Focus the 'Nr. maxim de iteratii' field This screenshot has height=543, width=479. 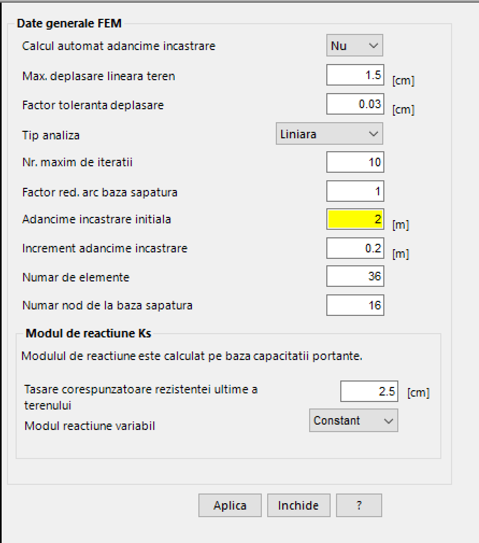355,162
